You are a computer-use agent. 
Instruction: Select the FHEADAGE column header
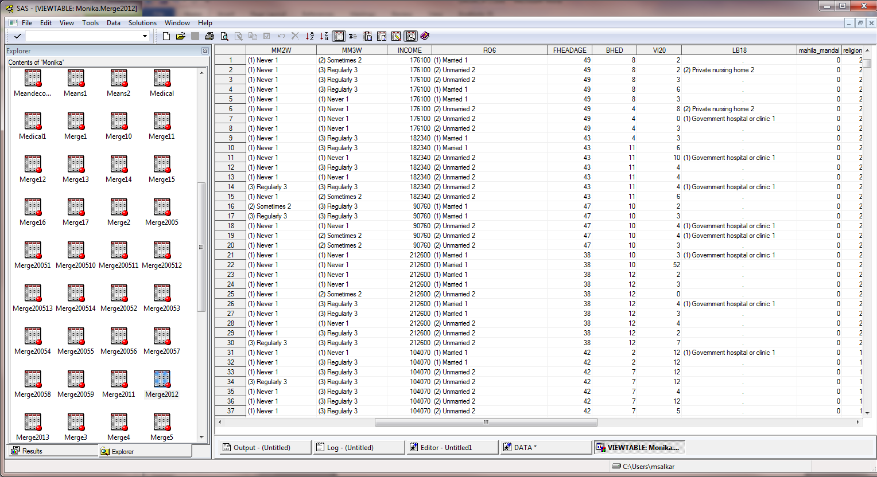(570, 50)
